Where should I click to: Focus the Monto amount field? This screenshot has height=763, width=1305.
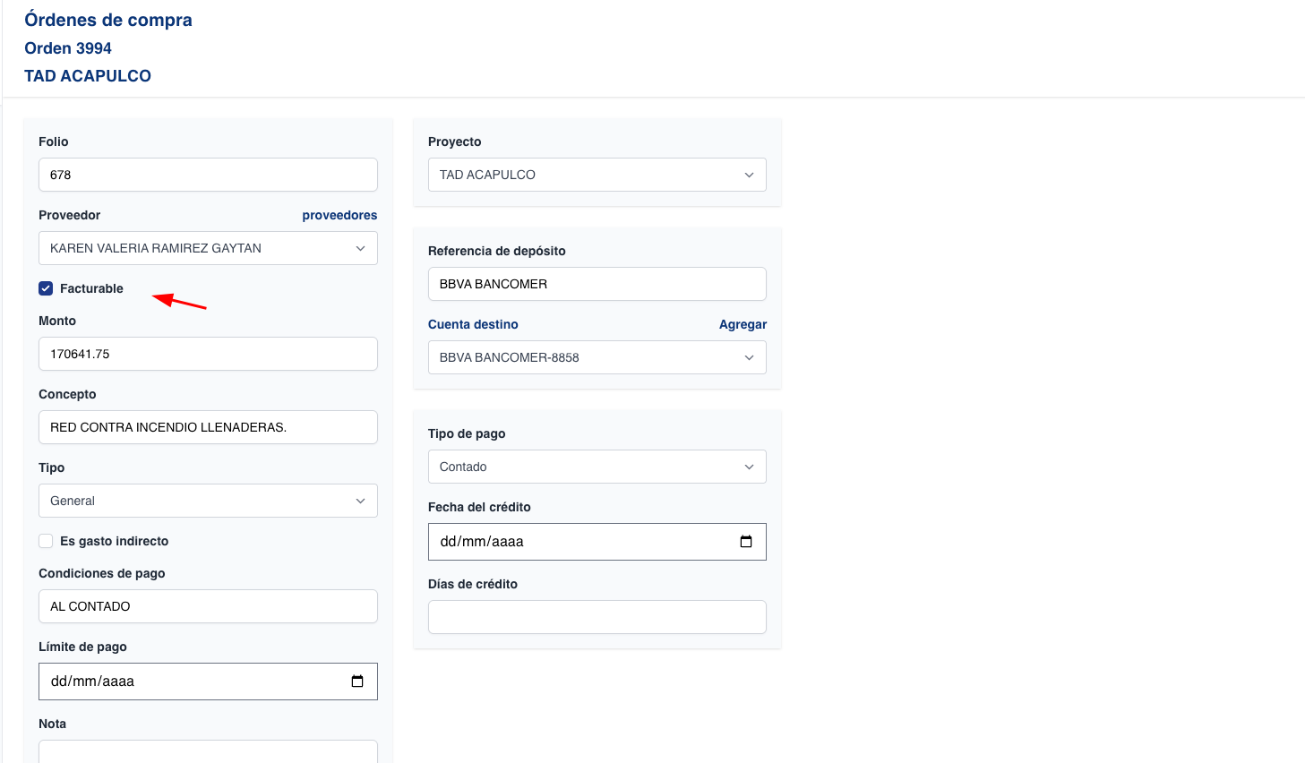point(208,354)
